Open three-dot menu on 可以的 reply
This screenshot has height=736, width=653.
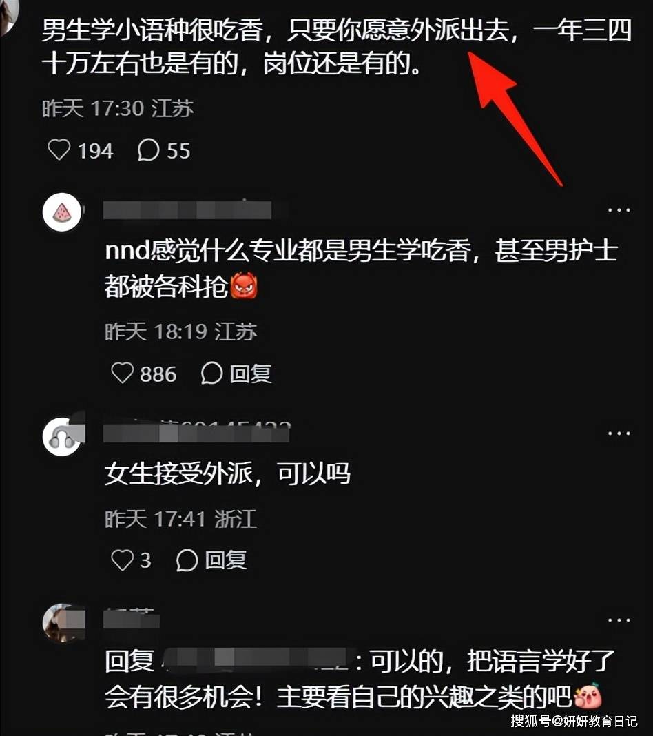click(x=619, y=620)
